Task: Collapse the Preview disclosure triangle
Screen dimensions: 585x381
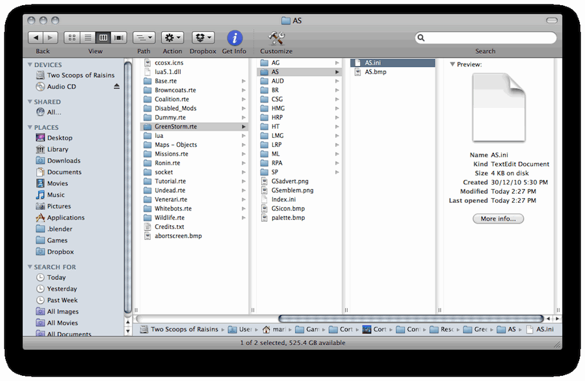Action: pyautogui.click(x=452, y=64)
